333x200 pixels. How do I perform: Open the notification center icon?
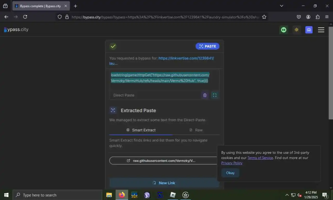[x=325, y=195]
